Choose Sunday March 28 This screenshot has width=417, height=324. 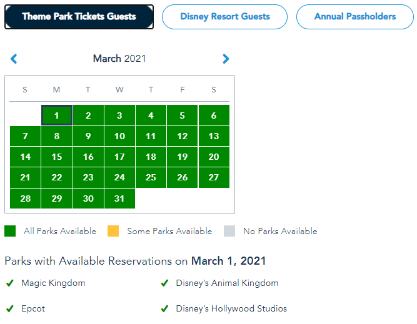click(25, 198)
